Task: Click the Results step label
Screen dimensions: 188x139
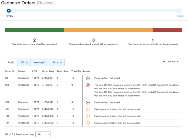Action: [x=179, y=16]
